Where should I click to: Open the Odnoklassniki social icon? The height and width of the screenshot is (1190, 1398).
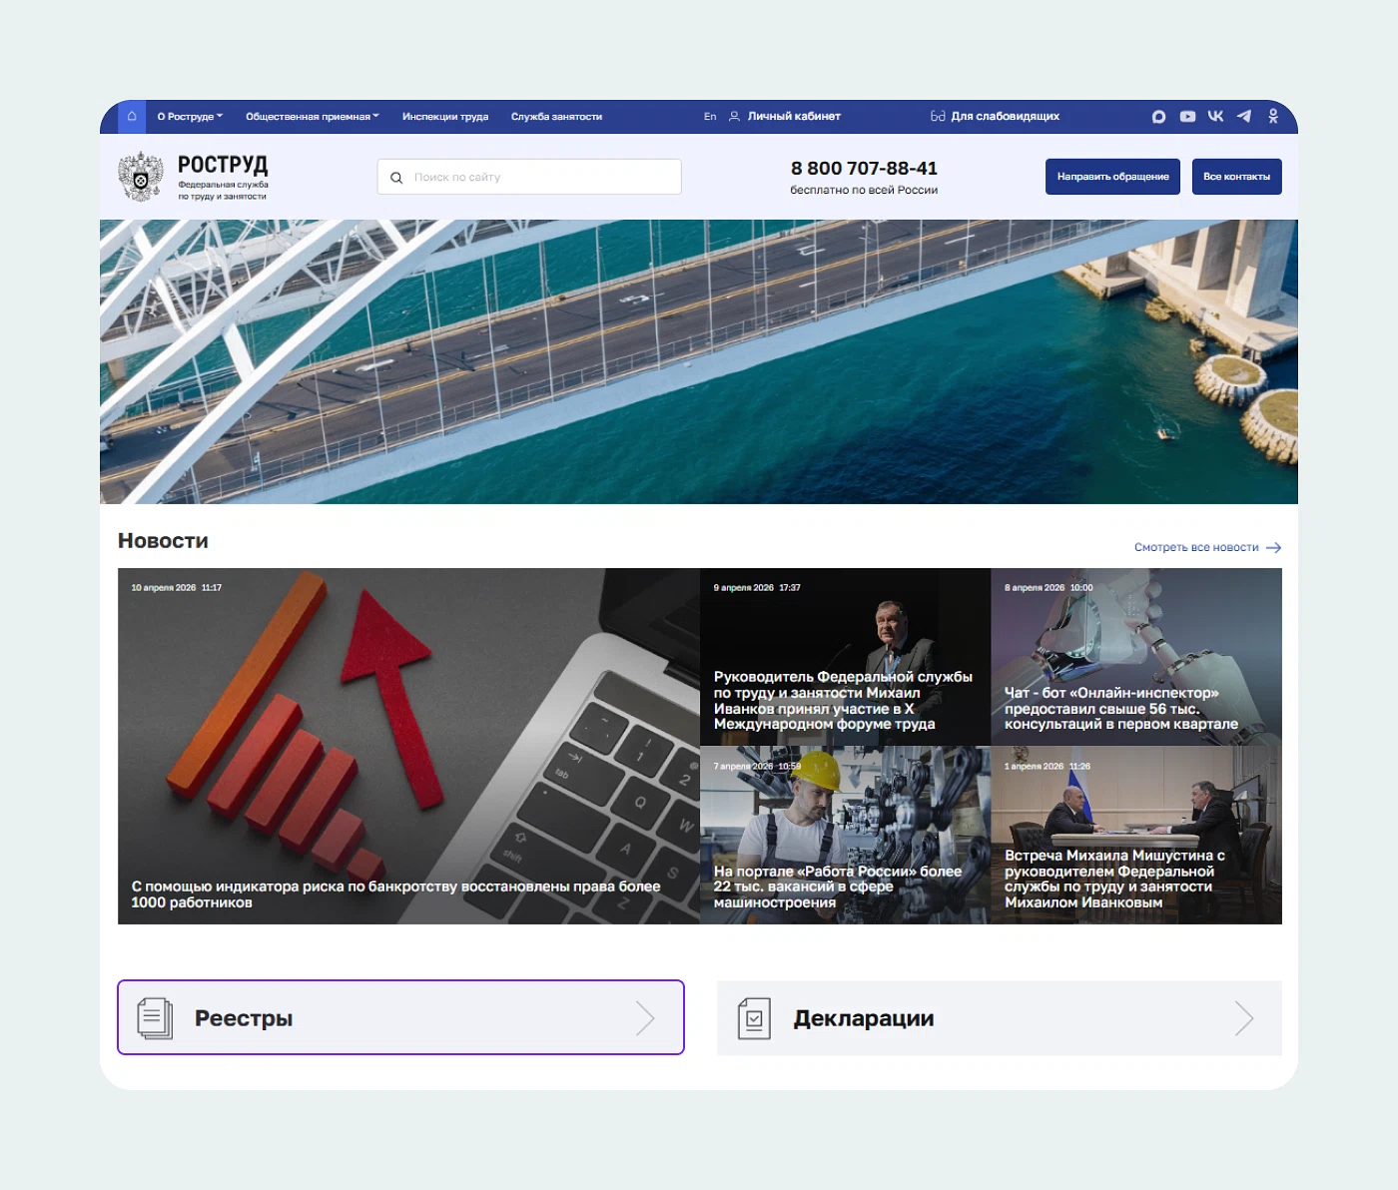click(1273, 117)
